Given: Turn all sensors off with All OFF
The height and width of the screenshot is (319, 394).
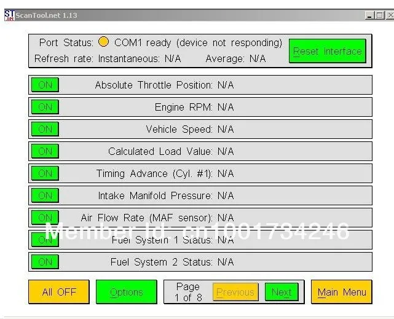Looking at the screenshot, I should 59,292.
